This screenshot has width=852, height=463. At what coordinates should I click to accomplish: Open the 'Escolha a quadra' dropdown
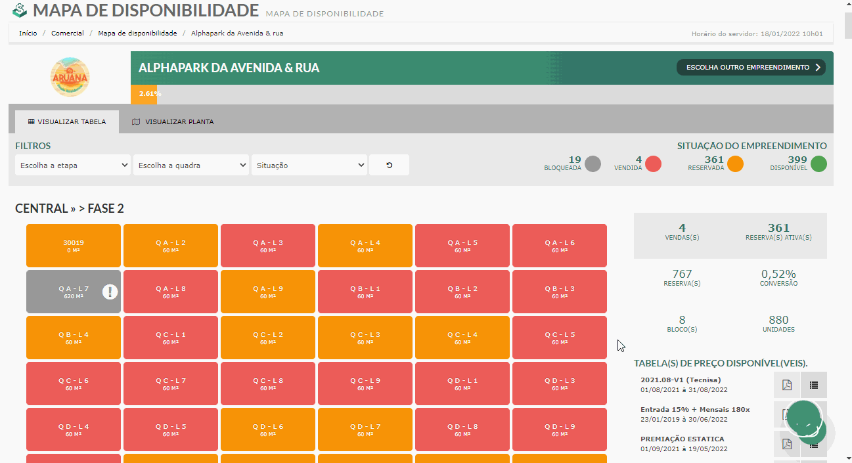click(191, 165)
